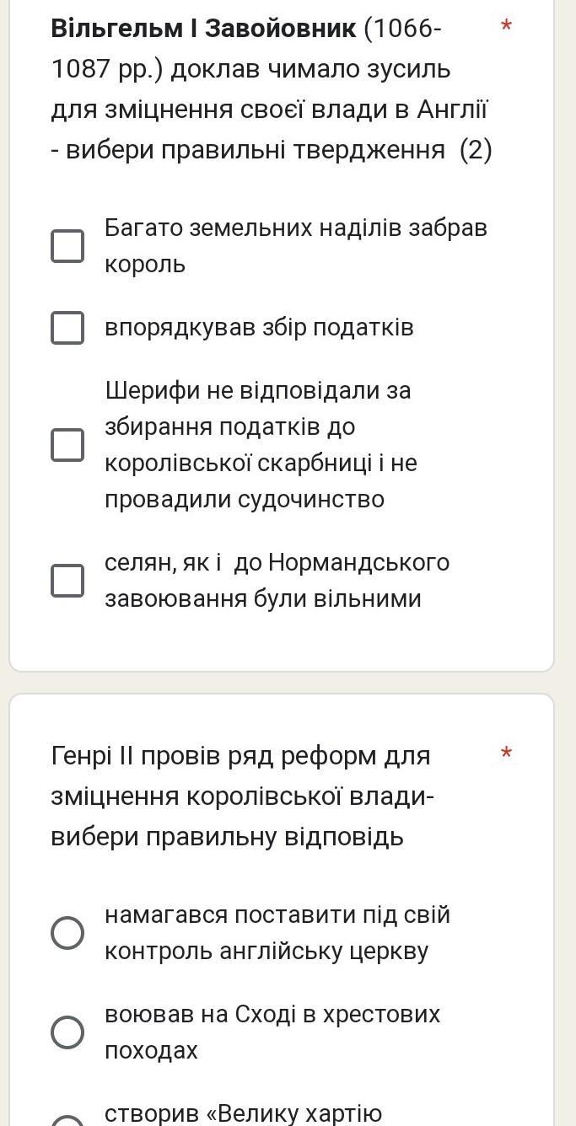576x1126 pixels.
Task: Click the '(2)' hint in first question
Action: pyautogui.click(x=476, y=150)
